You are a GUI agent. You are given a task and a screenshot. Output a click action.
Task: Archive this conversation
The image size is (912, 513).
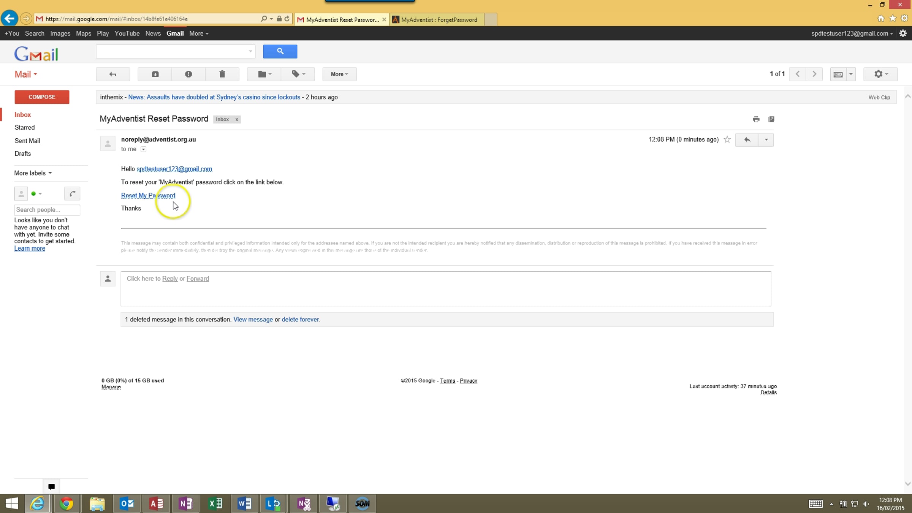coord(155,74)
